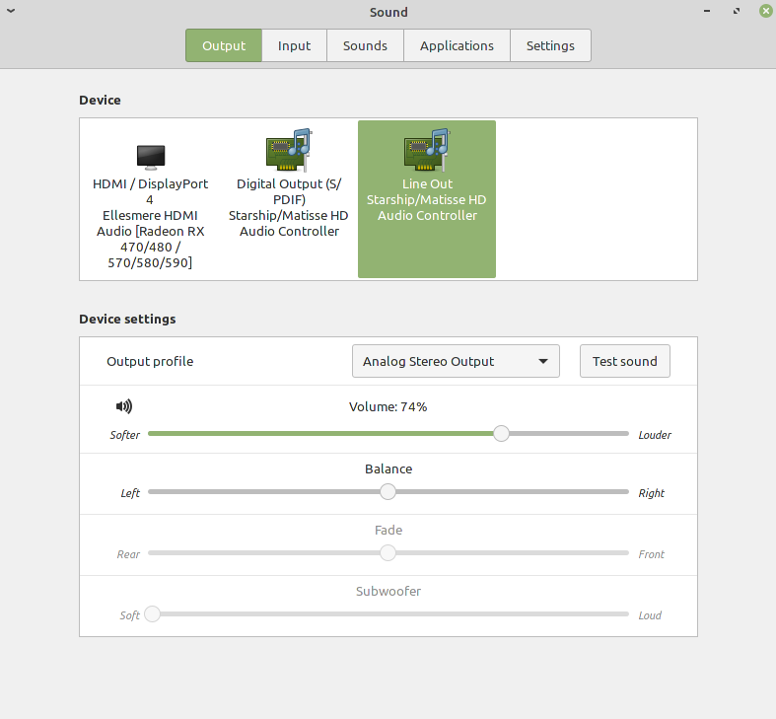The image size is (776, 719).
Task: Click the 'Softer' label on volume slider
Action: [124, 435]
